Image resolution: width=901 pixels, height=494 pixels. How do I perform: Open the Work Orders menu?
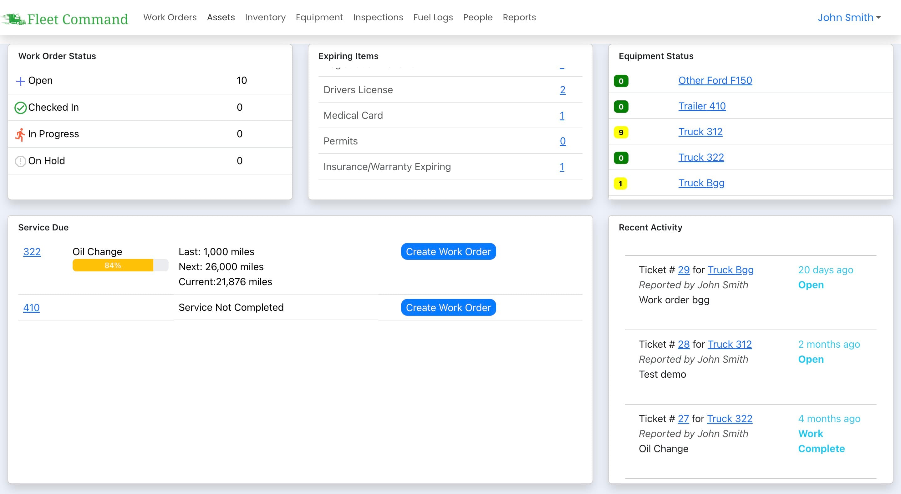click(x=170, y=18)
